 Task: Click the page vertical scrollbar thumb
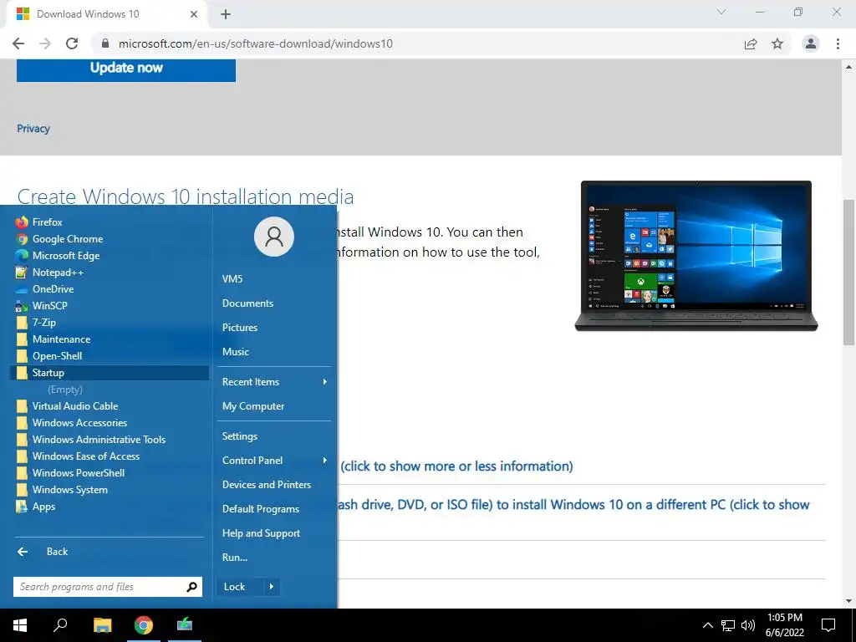tap(848, 273)
